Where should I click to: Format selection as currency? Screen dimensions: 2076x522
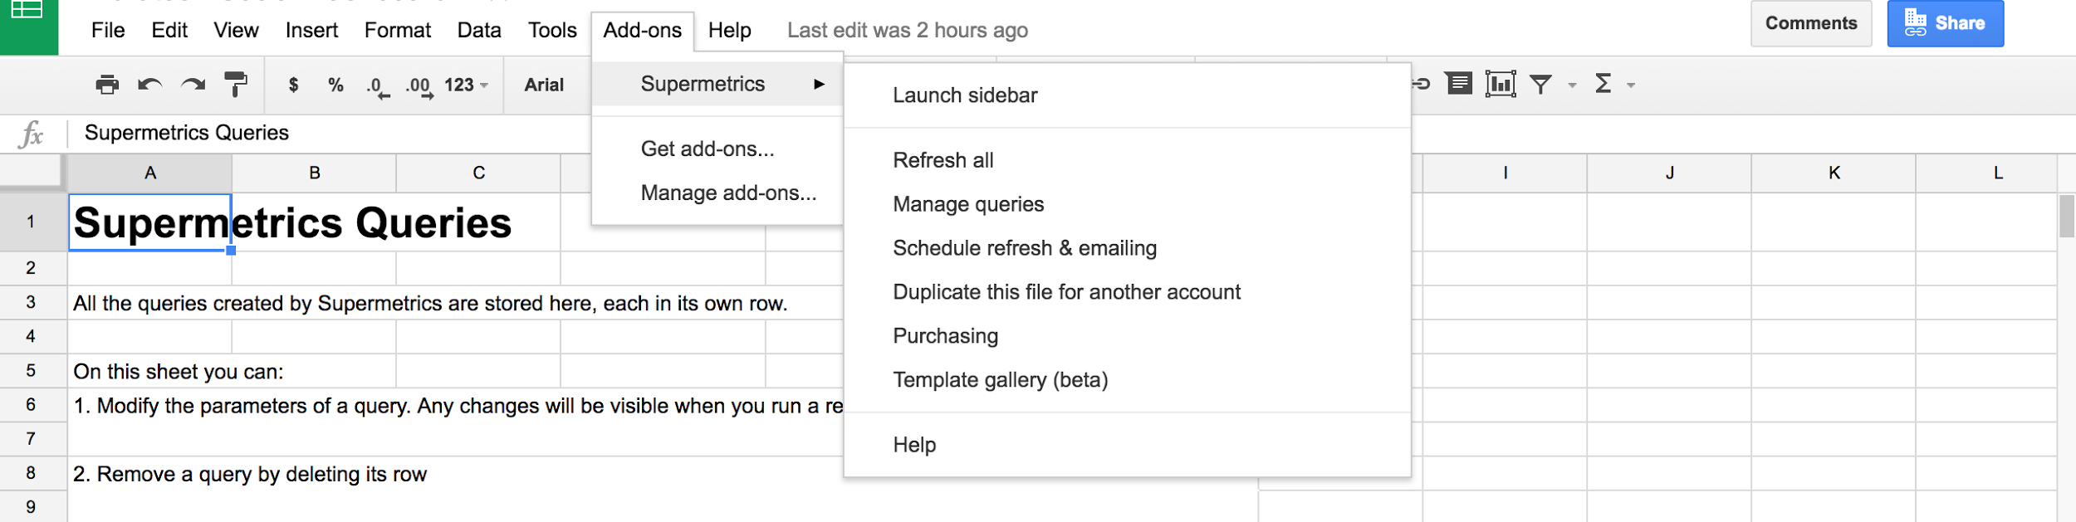293,85
